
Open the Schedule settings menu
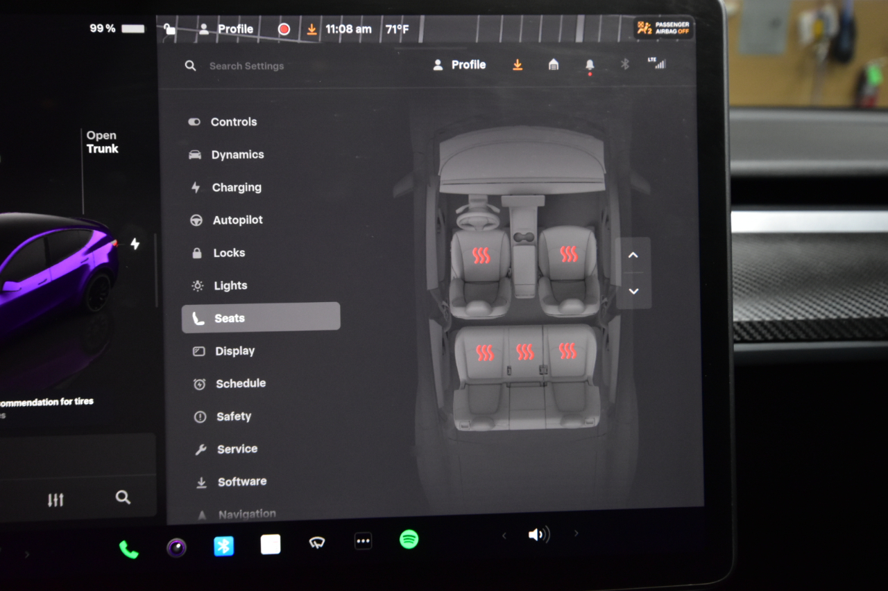(230, 384)
